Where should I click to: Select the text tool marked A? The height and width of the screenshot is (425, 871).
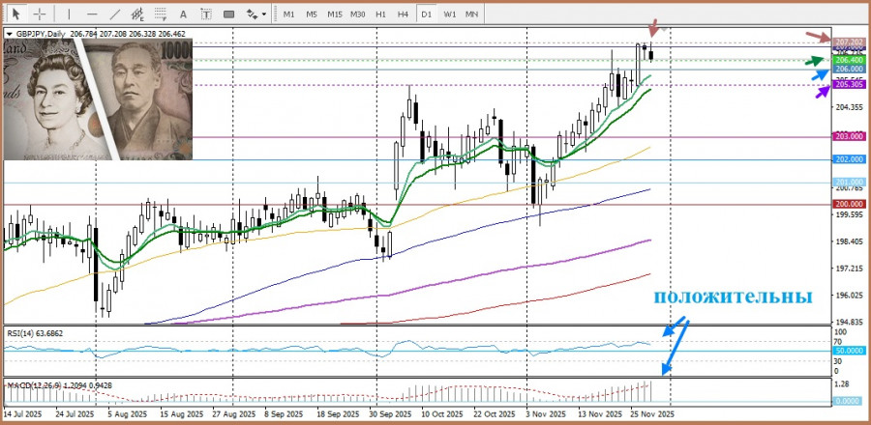click(184, 14)
